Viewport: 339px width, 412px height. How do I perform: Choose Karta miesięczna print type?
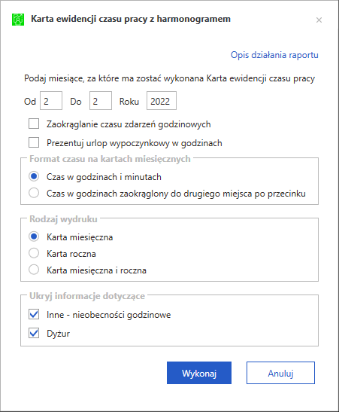(x=34, y=237)
